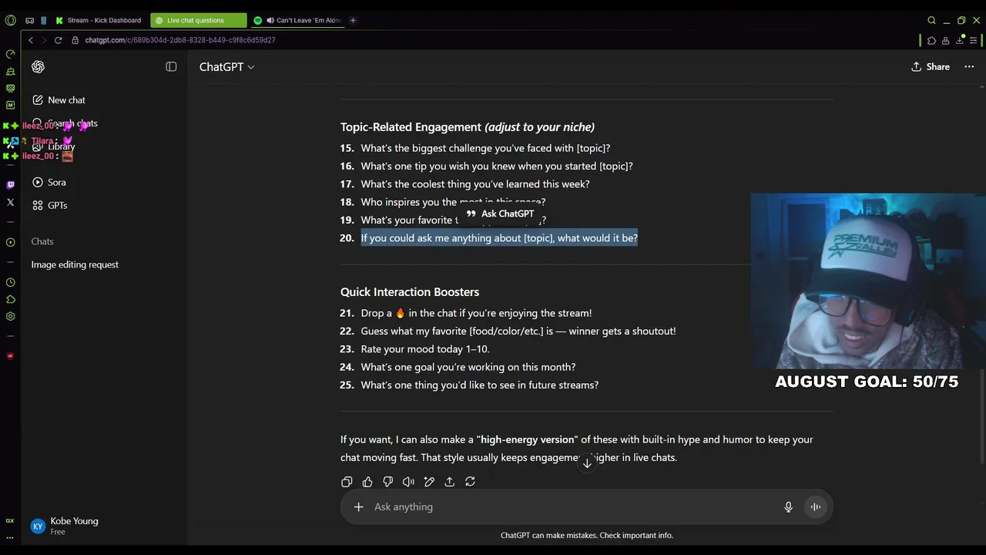Open a new browser tab with plus
The width and height of the screenshot is (986, 555).
[353, 20]
